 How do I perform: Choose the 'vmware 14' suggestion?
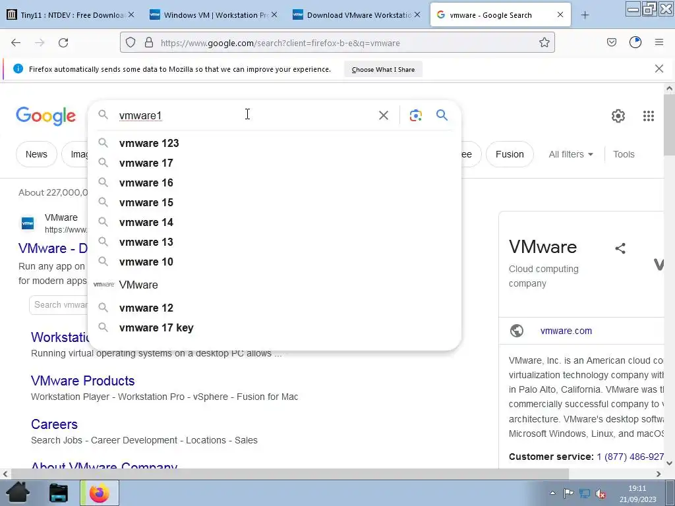tap(274, 222)
